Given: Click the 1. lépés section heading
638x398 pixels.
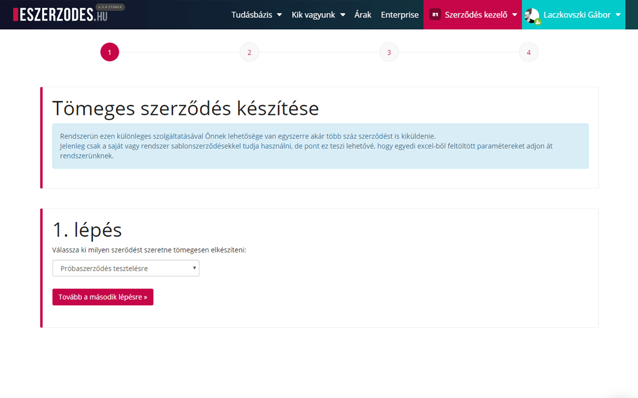Looking at the screenshot, I should [87, 230].
